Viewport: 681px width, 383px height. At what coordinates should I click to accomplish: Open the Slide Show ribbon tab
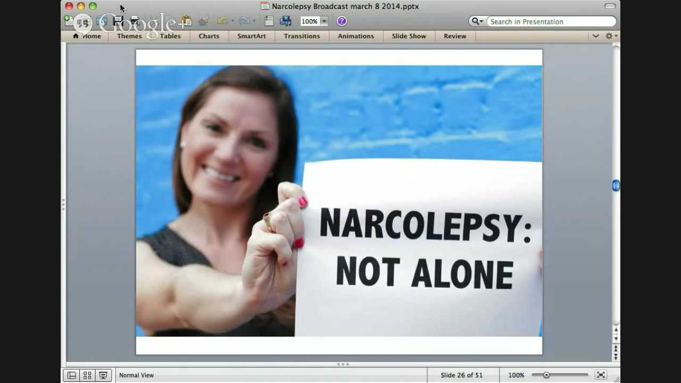click(409, 36)
